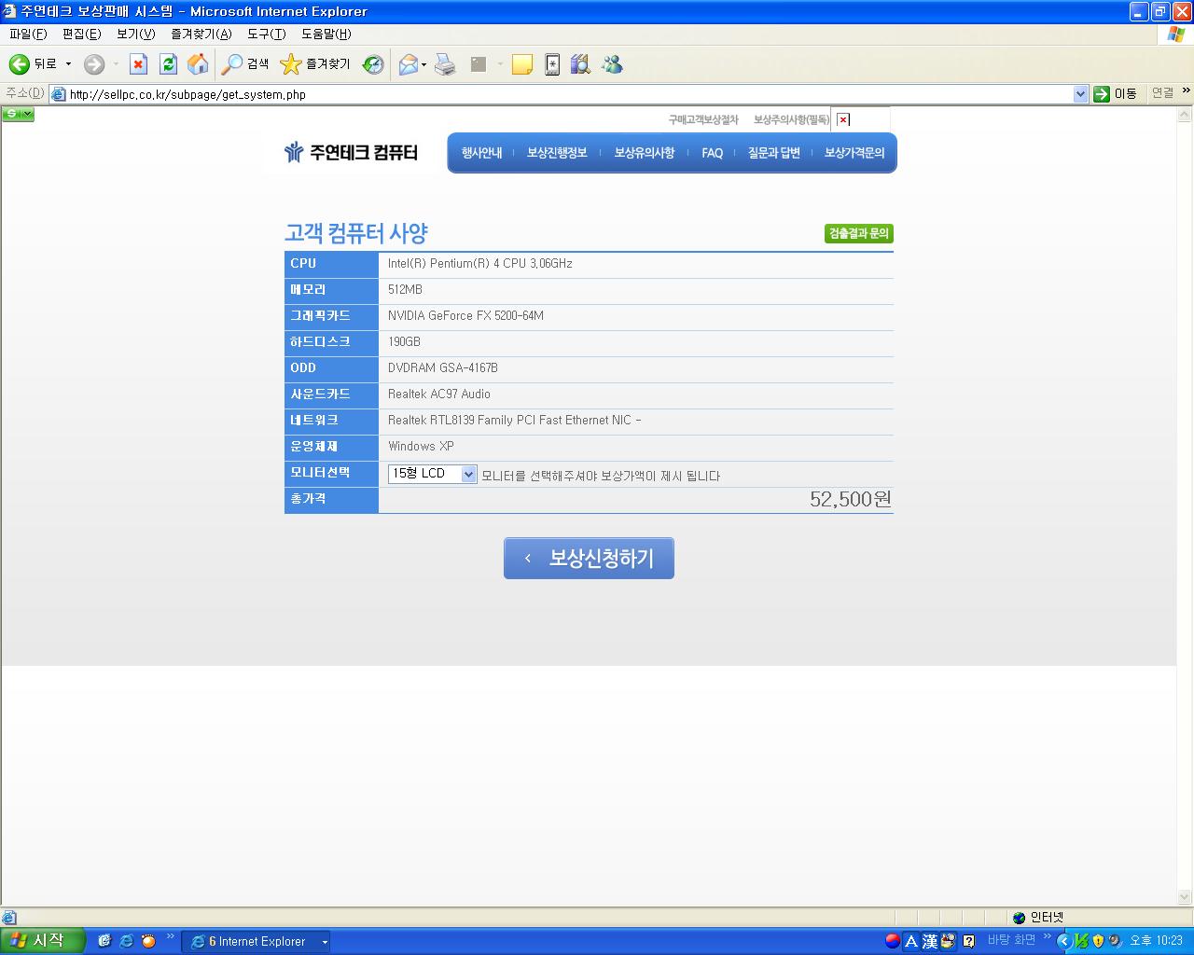Click the black device icon after the yellow note icon
Image resolution: width=1194 pixels, height=955 pixels.
click(552, 64)
